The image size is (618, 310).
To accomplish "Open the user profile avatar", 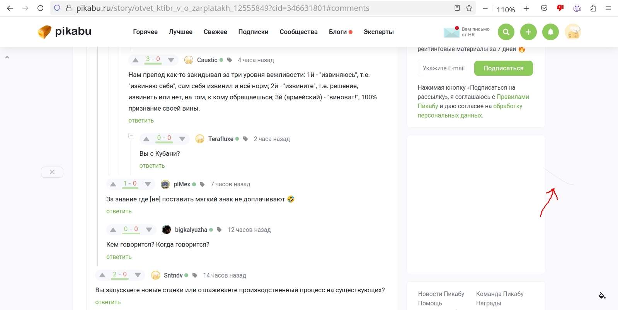I will (x=572, y=32).
